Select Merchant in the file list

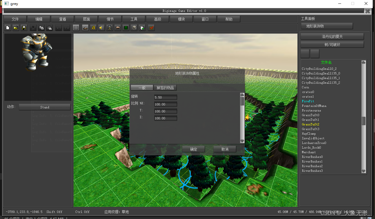pos(309,152)
